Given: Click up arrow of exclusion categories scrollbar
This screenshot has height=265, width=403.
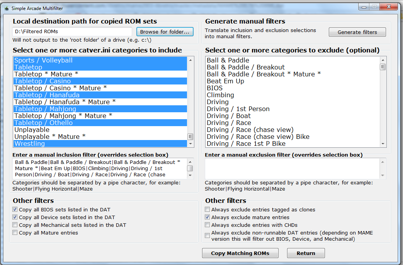Looking at the screenshot, I should pos(383,60).
